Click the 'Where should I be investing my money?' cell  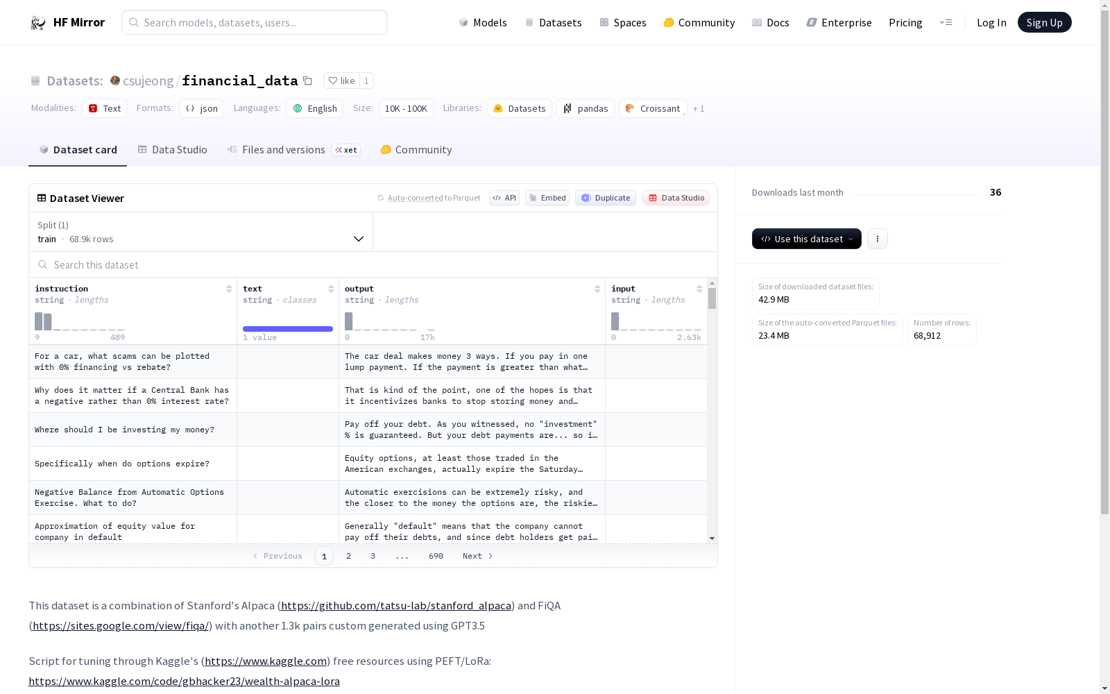click(133, 430)
